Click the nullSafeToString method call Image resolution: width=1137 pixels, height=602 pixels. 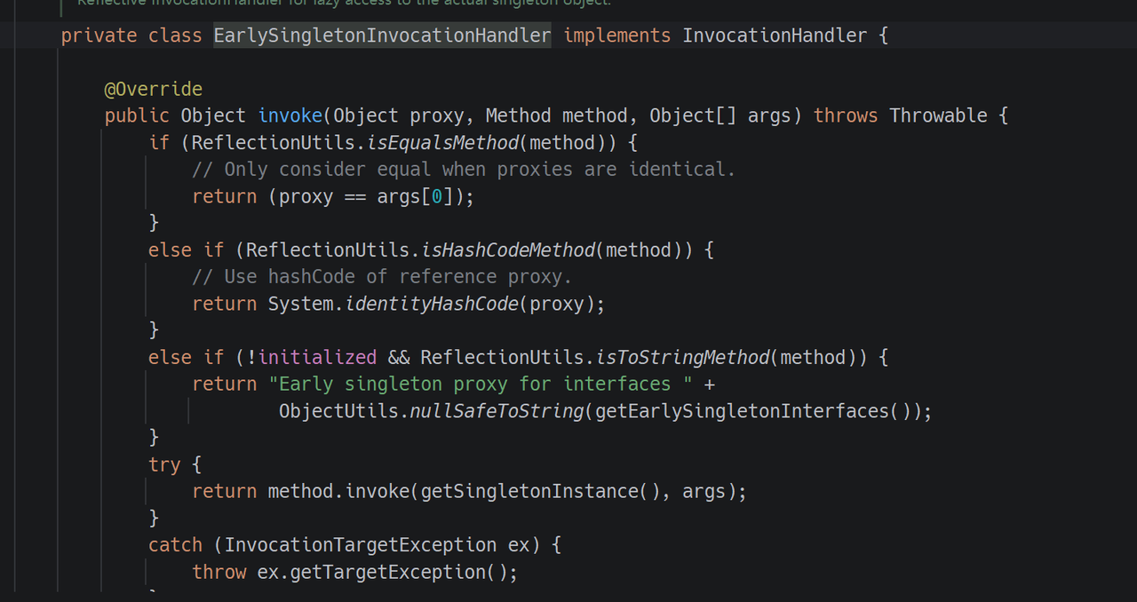(497, 411)
